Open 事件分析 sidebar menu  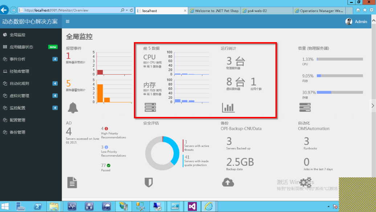(x=17, y=59)
